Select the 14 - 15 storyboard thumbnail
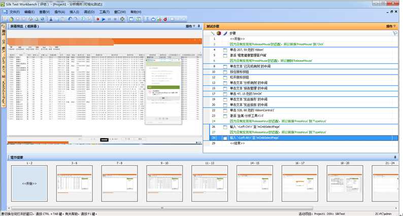The height and width of the screenshot is (216, 403). (255, 184)
